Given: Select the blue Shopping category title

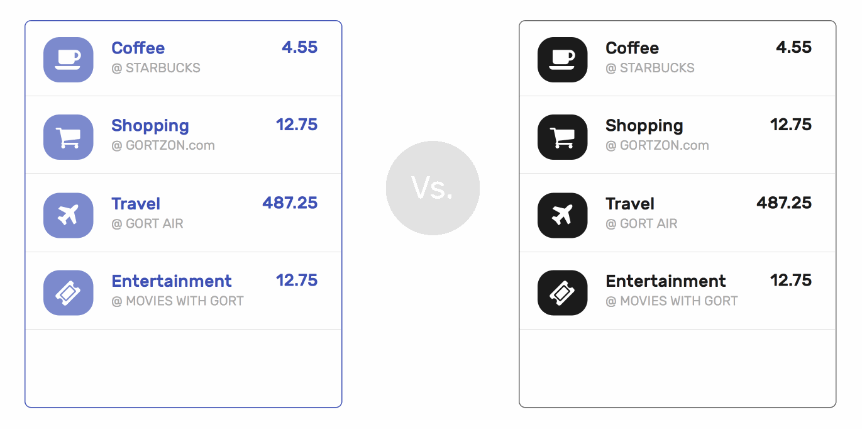Looking at the screenshot, I should tap(150, 126).
